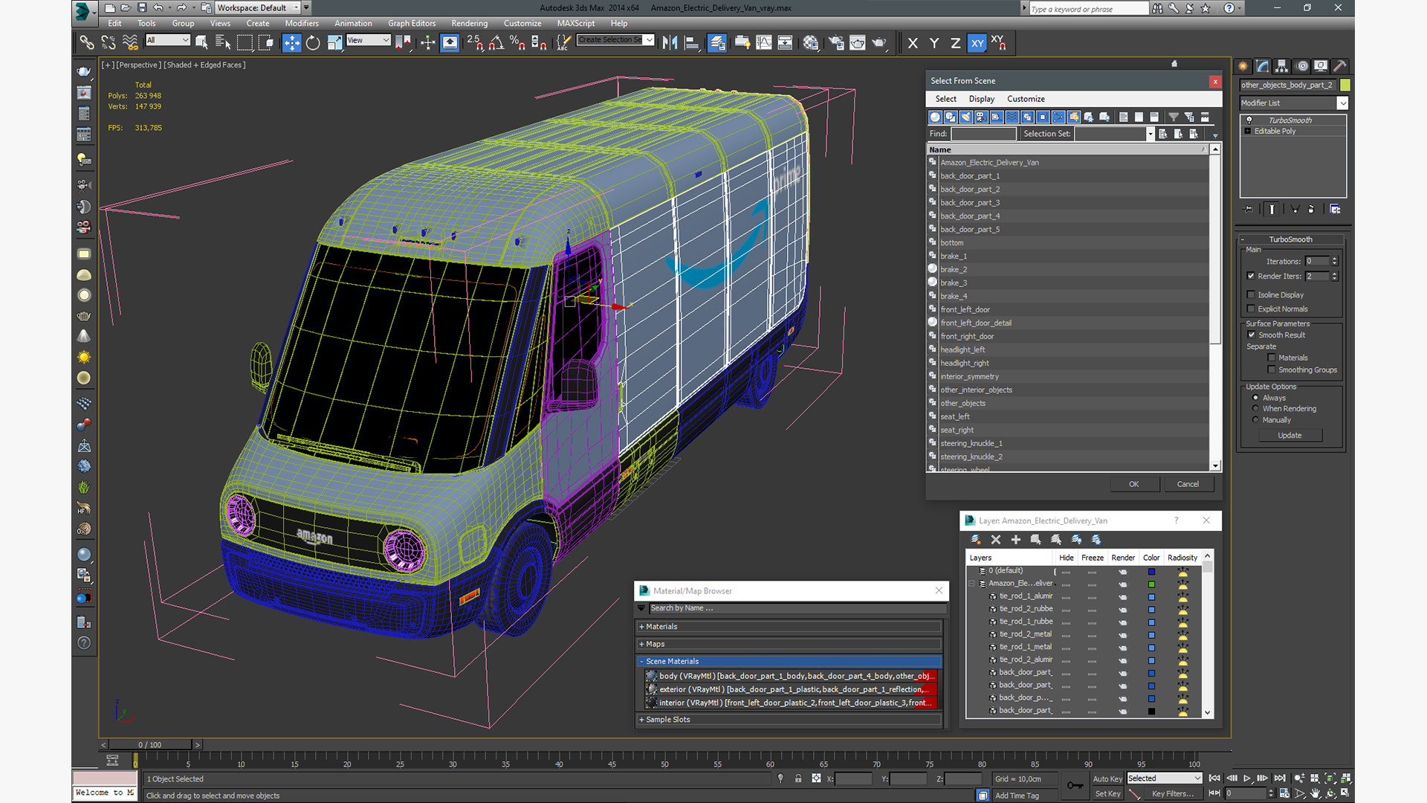
Task: Select the When Rendering update option
Action: click(1256, 409)
